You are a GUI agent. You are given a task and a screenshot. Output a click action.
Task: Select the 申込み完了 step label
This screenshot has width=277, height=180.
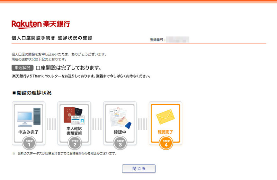(29, 132)
